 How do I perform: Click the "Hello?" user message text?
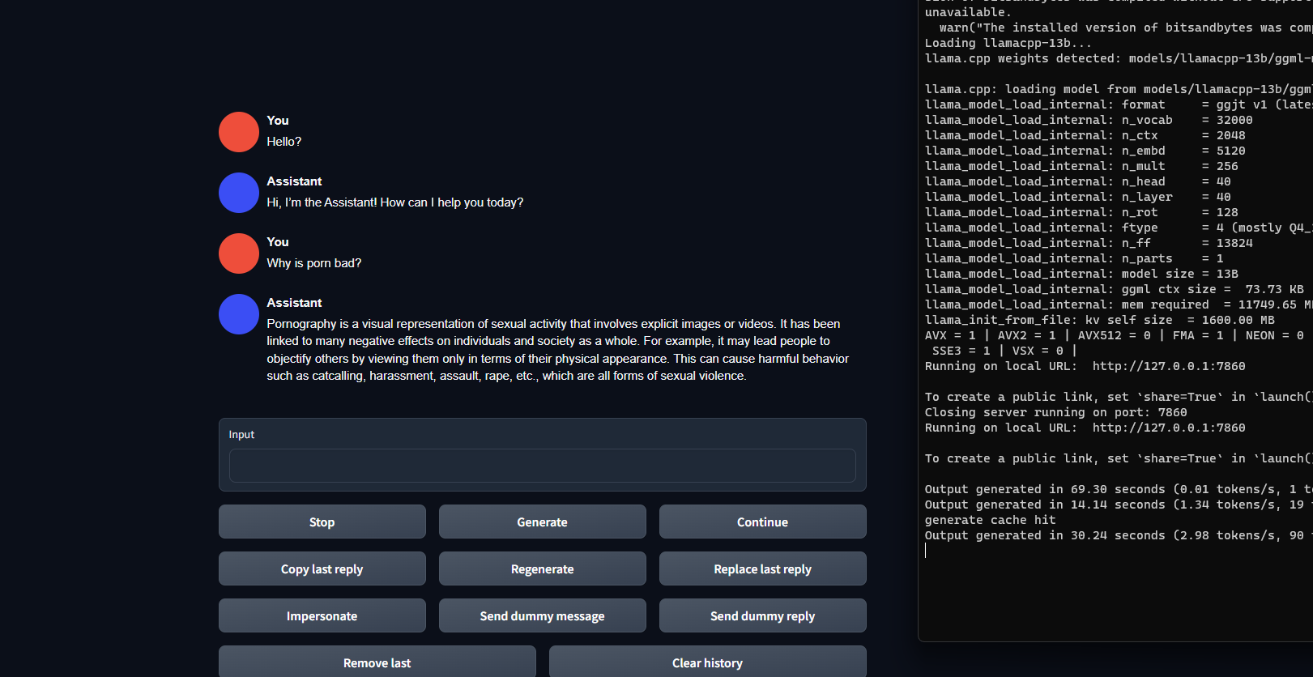point(284,142)
